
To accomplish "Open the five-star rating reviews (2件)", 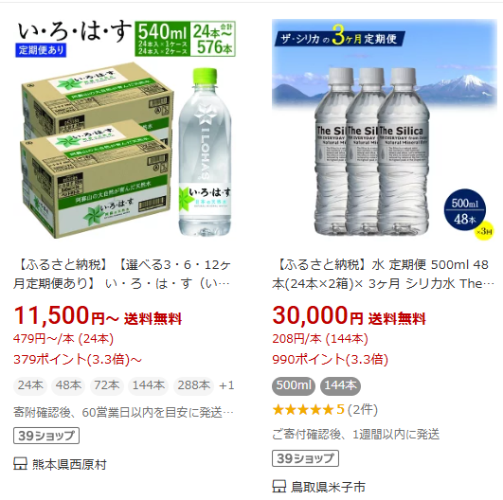I will [x=325, y=409].
